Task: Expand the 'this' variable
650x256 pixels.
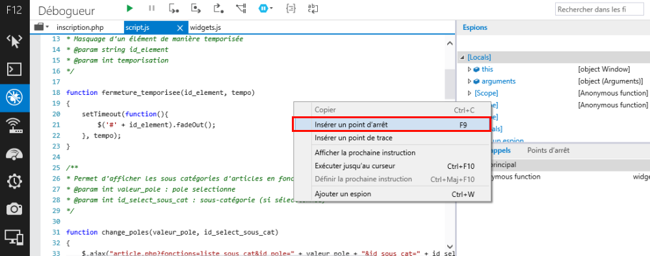Action: coord(469,69)
